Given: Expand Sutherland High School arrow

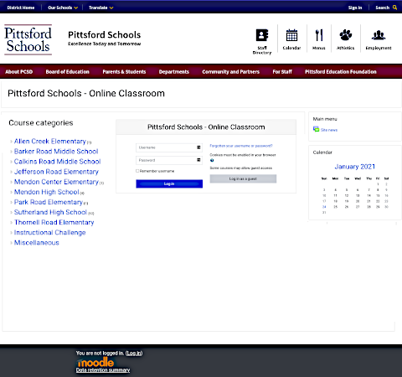Looking at the screenshot, I should pos(11,213).
